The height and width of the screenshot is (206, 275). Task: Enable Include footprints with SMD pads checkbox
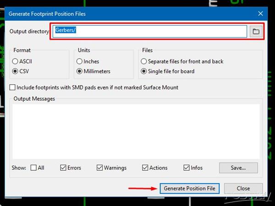pos(13,87)
